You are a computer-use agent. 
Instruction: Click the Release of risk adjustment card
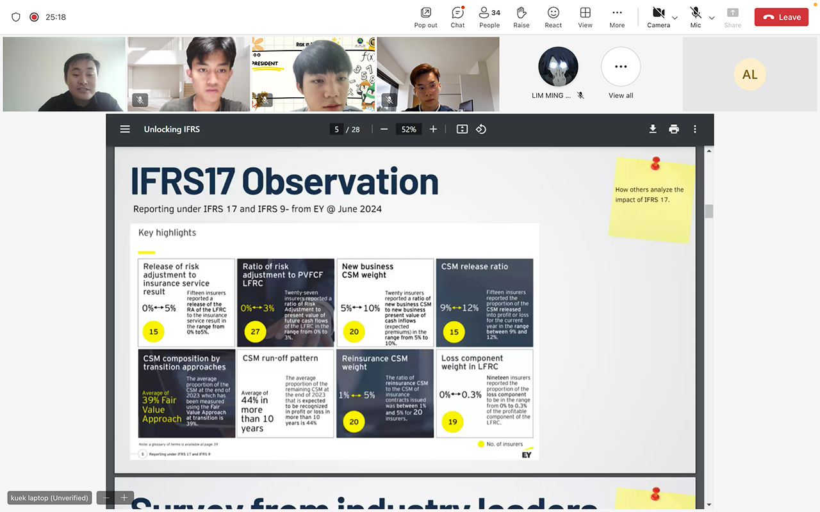186,303
